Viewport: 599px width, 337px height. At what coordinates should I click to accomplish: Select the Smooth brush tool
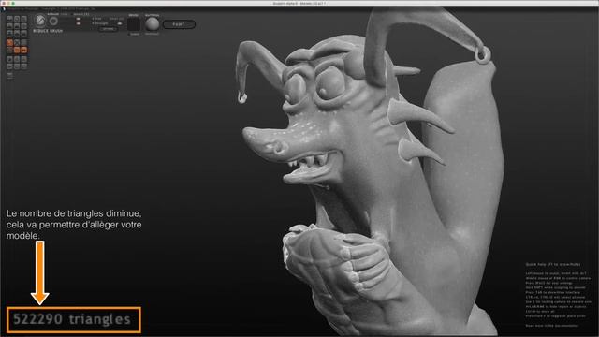pyautogui.click(x=23, y=33)
